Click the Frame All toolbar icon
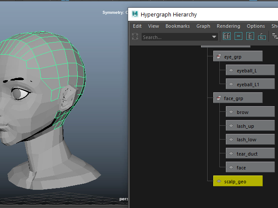The image size is (278, 208). click(227, 37)
